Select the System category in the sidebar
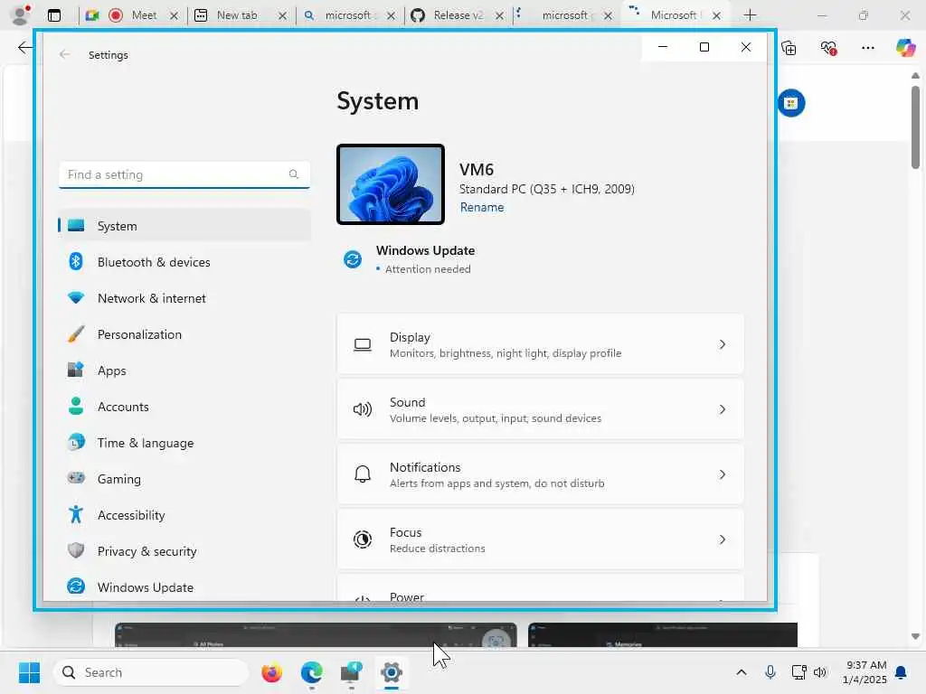This screenshot has height=694, width=926. [x=184, y=225]
